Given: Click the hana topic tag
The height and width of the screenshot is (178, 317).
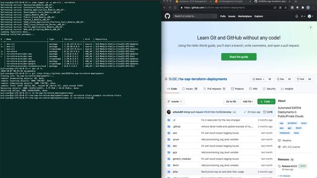Looking at the screenshot, I should click(x=296, y=133).
